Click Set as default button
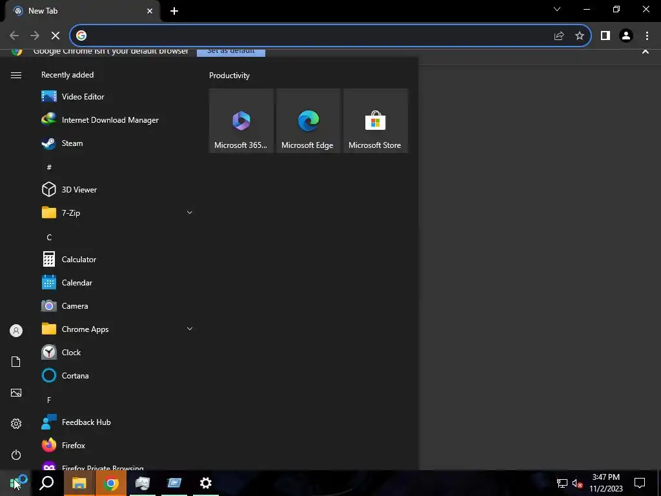This screenshot has height=496, width=661. pyautogui.click(x=231, y=52)
